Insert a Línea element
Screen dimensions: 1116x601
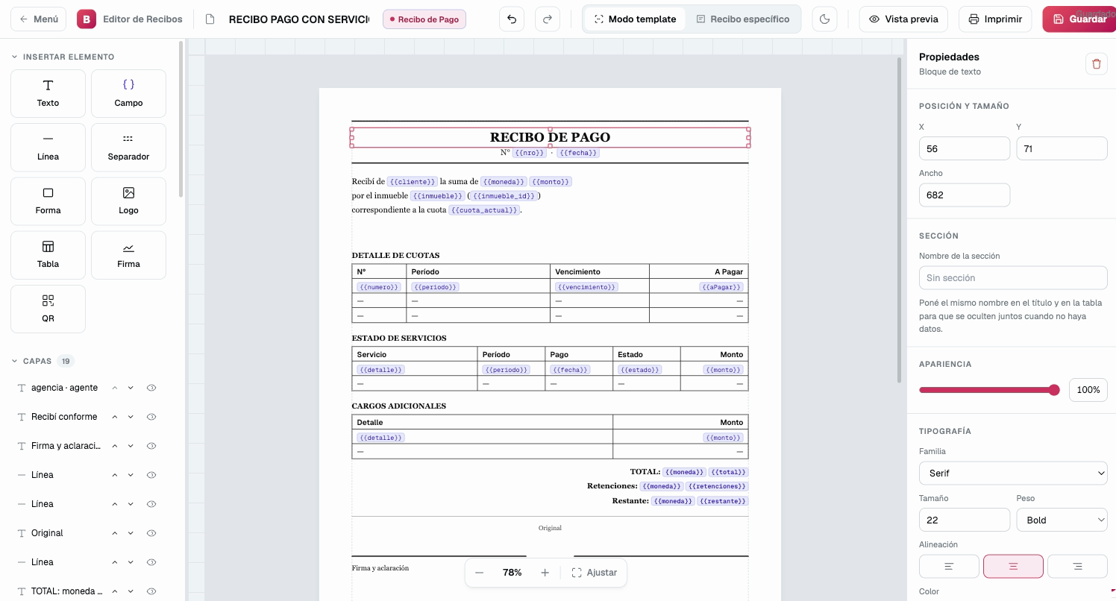tap(48, 148)
